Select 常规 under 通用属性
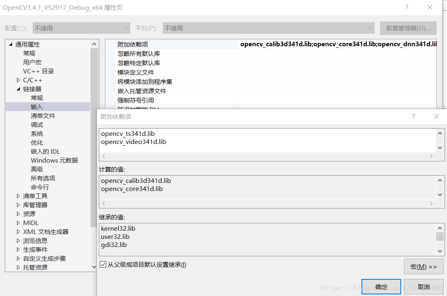This screenshot has width=447, height=296. pos(29,54)
